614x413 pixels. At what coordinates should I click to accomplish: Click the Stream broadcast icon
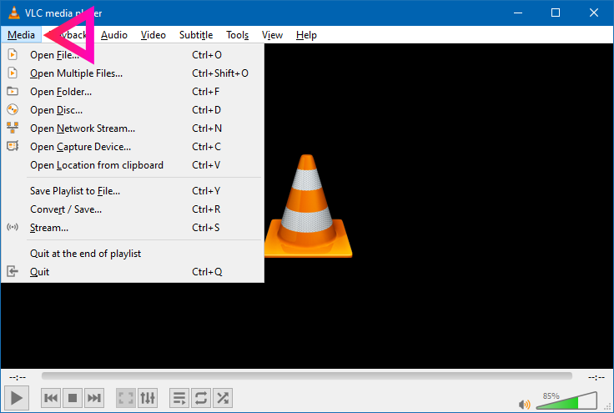coord(13,227)
